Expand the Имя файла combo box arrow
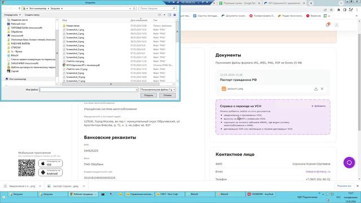Image resolution: width=361 pixels, height=203 pixels. (x=137, y=90)
